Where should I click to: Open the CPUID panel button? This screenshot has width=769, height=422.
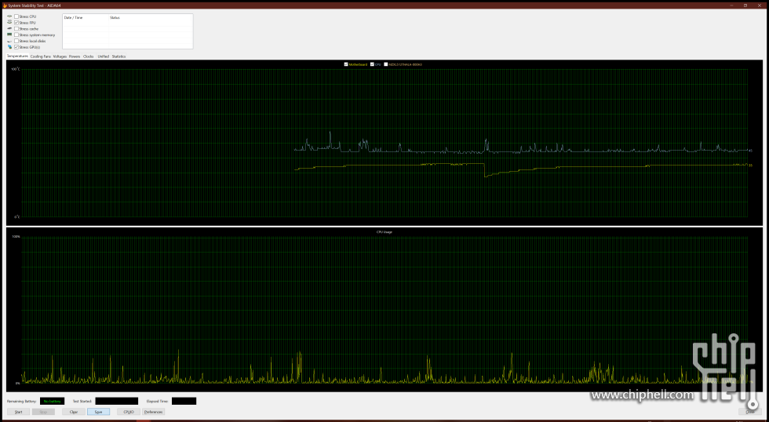[129, 412]
